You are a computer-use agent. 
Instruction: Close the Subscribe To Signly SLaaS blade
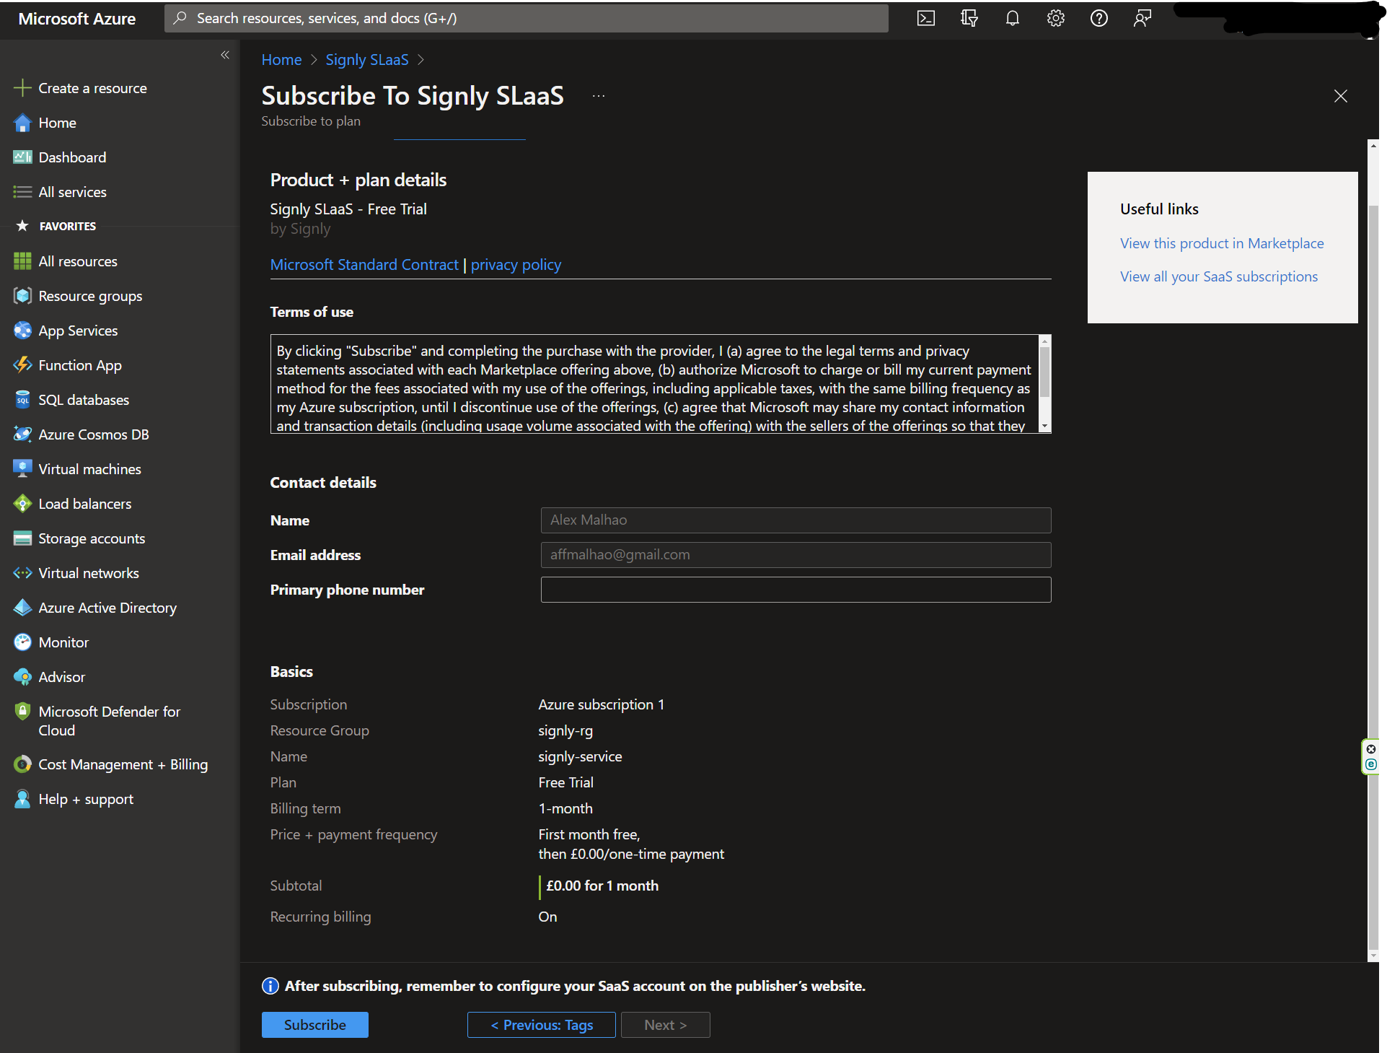tap(1341, 96)
